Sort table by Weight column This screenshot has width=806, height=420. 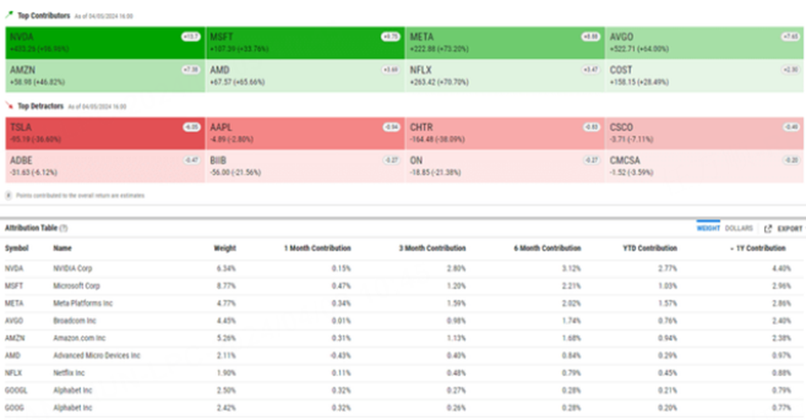[x=225, y=248]
